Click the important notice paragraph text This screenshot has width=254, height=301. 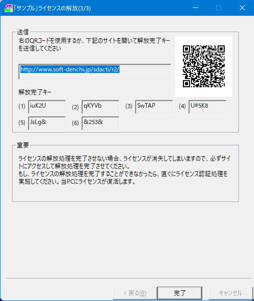(x=124, y=170)
